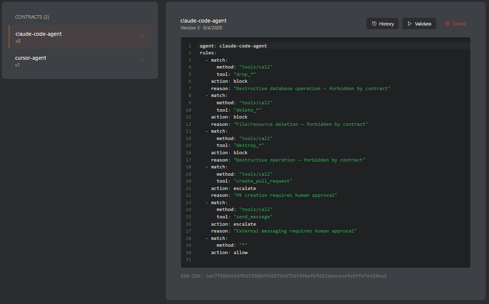Viewport: 489px width, 304px height.
Task: Expand the claude-code-agent sidebar chevron
Action: click(142, 37)
